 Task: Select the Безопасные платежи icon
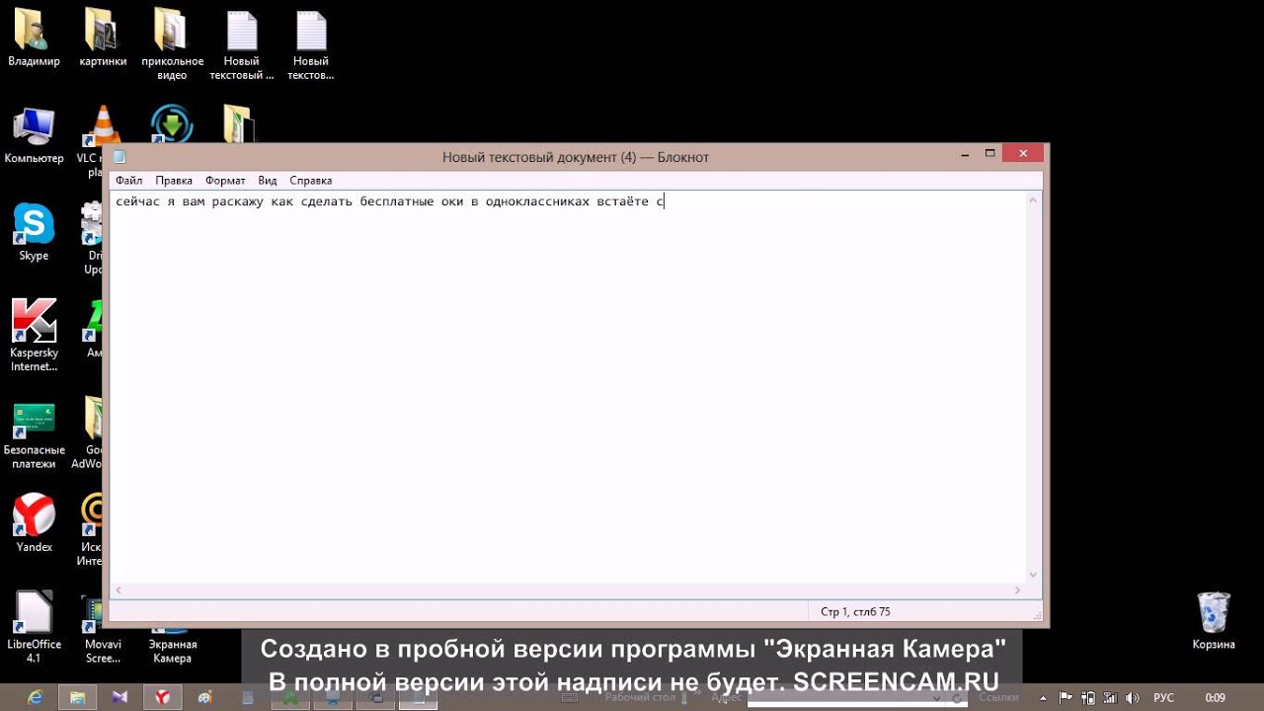coord(34,434)
